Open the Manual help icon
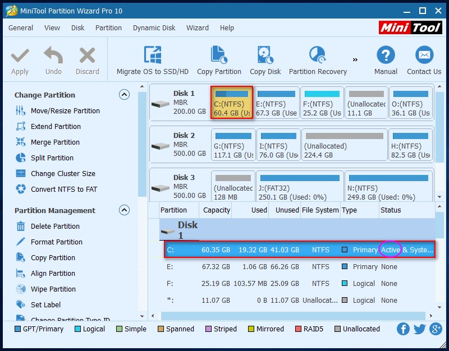This screenshot has height=351, width=449. (x=386, y=59)
